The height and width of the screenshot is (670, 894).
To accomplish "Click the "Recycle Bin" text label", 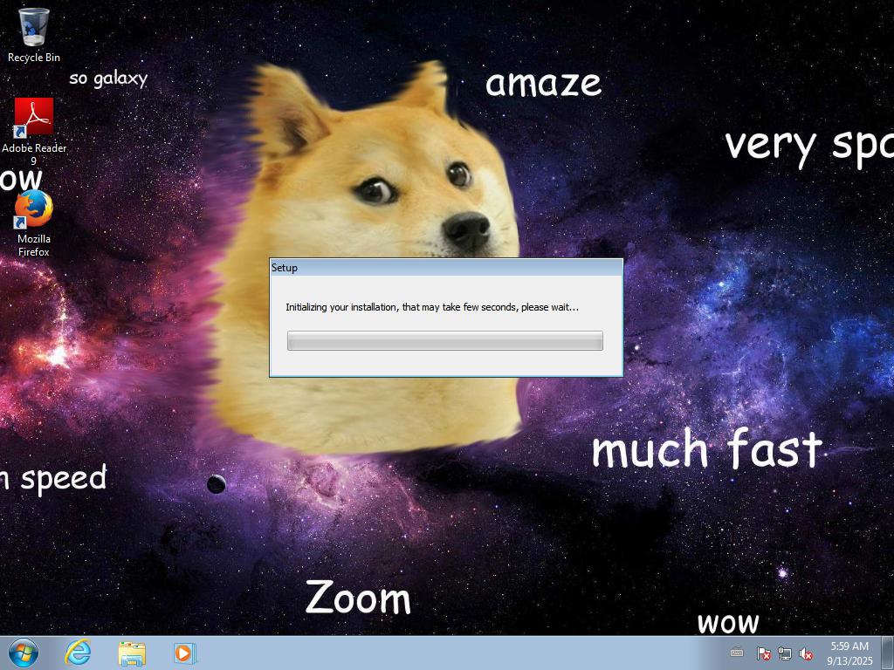I will pyautogui.click(x=34, y=58).
